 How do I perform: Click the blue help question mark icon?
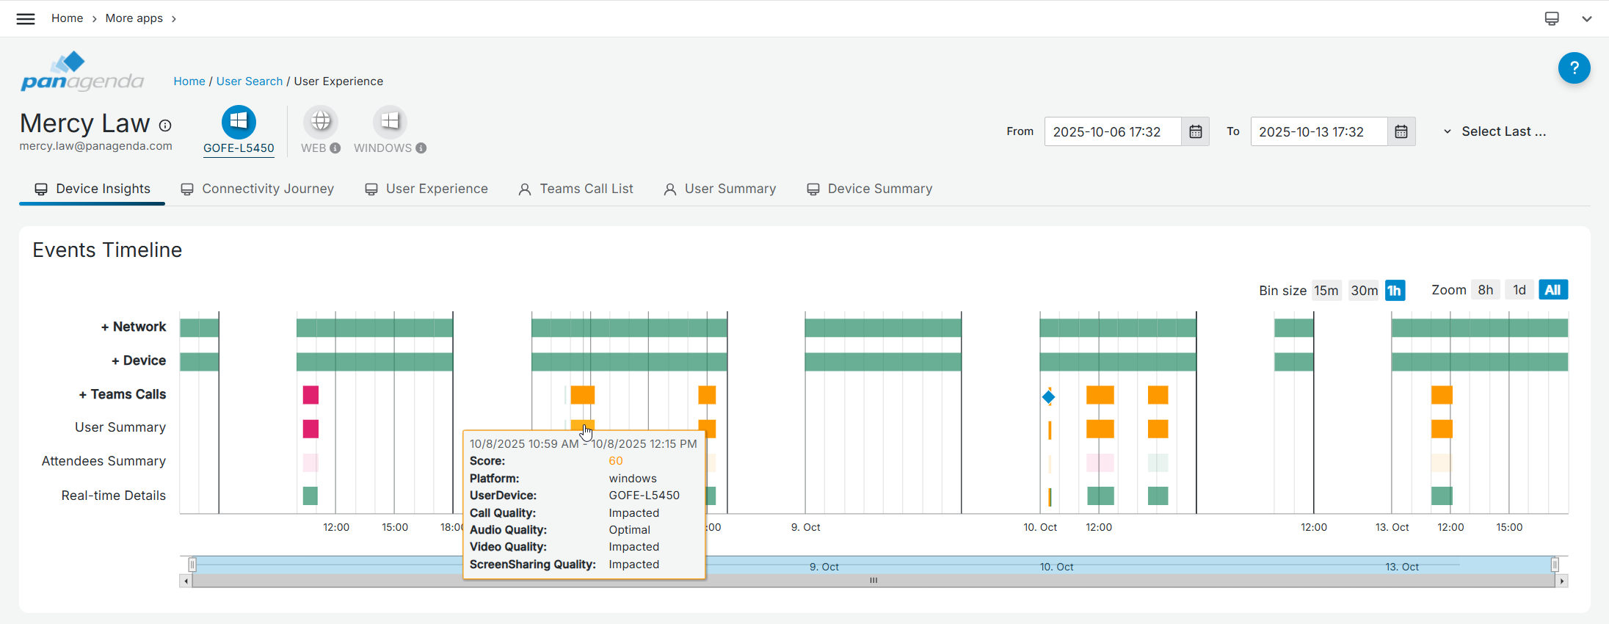pyautogui.click(x=1574, y=68)
